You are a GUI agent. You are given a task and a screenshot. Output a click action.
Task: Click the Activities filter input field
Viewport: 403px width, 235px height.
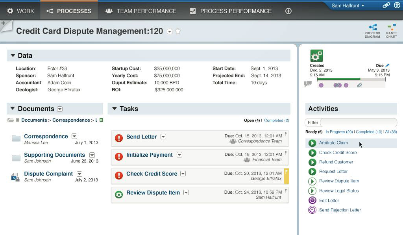[358, 122]
